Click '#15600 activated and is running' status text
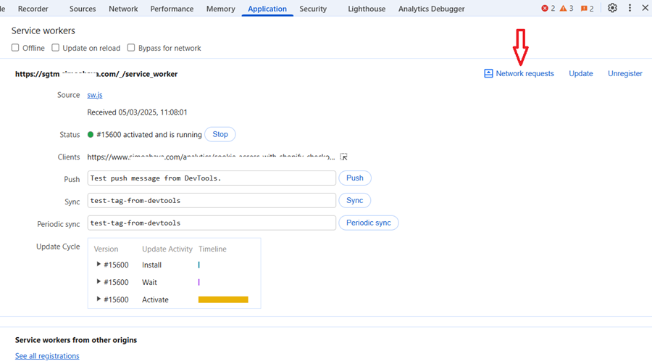The image size is (652, 364). 149,135
